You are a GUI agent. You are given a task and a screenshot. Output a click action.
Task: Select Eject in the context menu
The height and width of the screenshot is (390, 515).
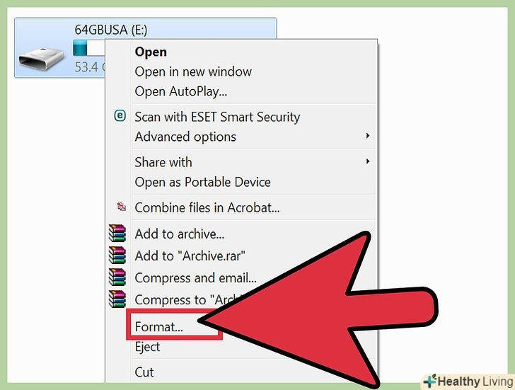[x=147, y=347]
